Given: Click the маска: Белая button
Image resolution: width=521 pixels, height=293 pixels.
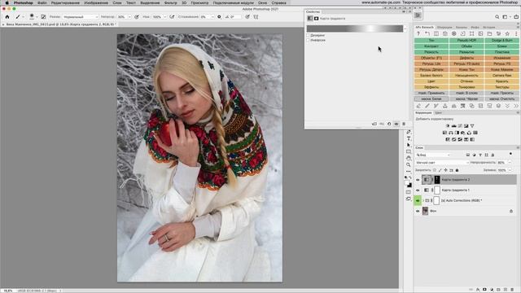Looking at the screenshot, I should pos(431,99).
